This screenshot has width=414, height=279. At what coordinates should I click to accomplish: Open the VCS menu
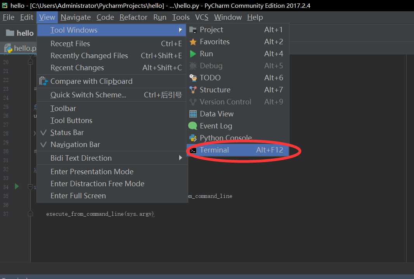coord(202,17)
